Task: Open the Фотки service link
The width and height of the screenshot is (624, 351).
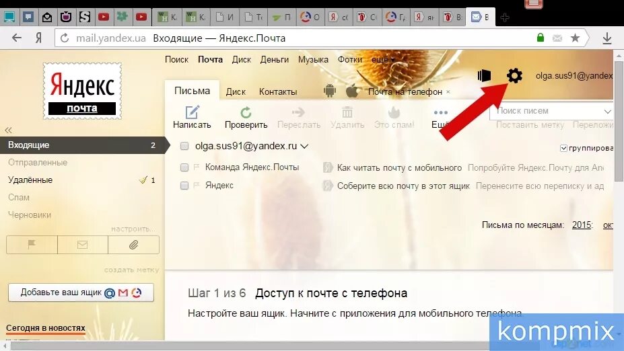Action: (350, 60)
